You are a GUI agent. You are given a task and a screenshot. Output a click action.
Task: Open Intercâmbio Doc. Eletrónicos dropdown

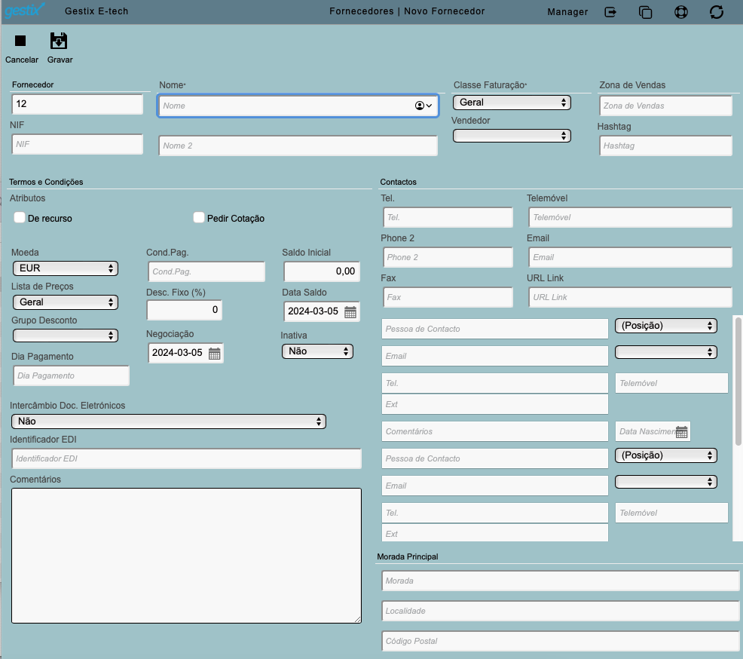(169, 421)
